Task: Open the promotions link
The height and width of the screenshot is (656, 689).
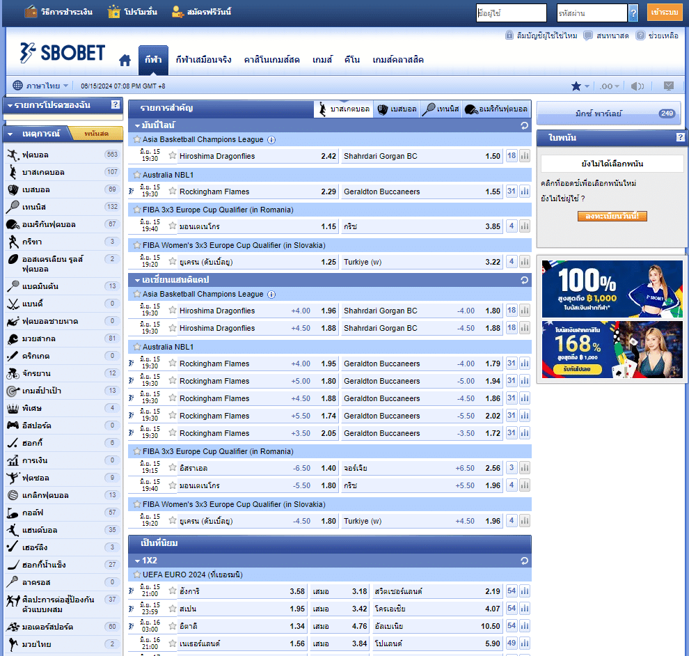Action: point(133,12)
